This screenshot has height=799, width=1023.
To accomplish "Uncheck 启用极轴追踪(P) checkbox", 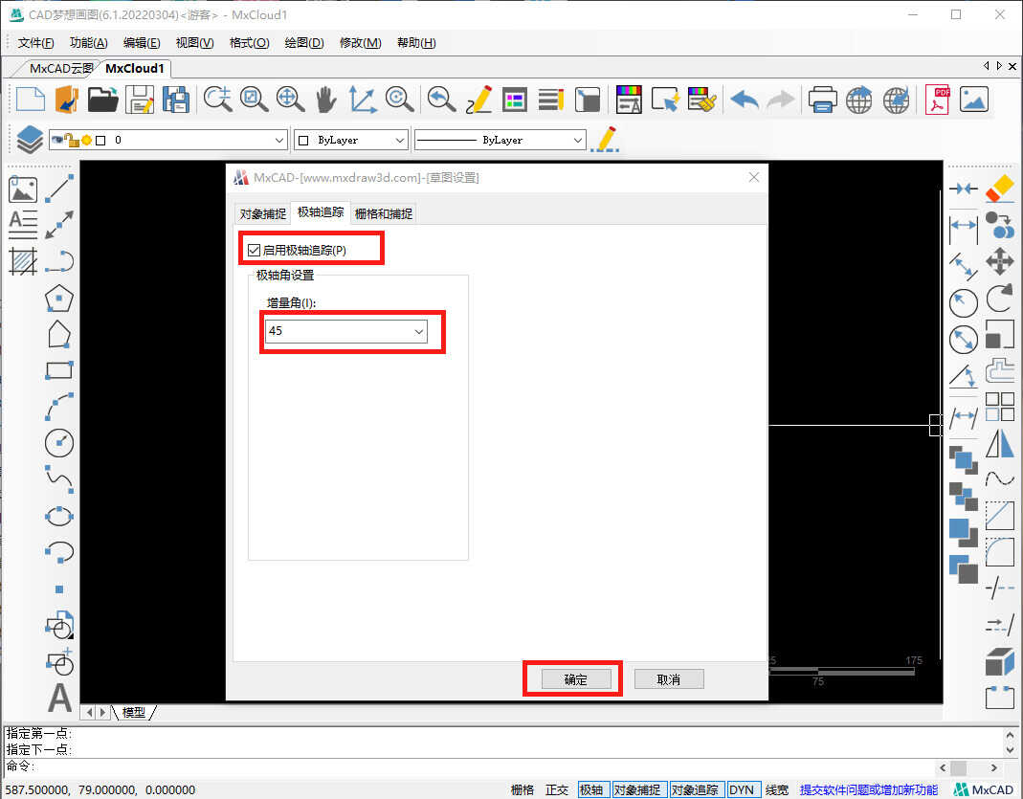I will pyautogui.click(x=254, y=251).
